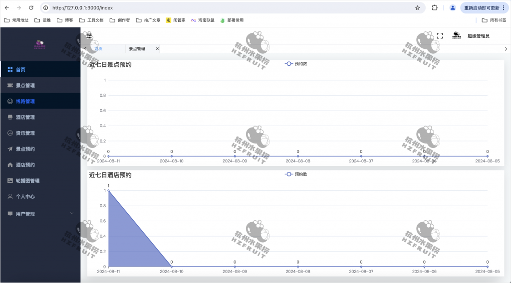Screen dimensions: 511x283
Task: Open 个人中心 from the sidebar
Action: pyautogui.click(x=25, y=197)
